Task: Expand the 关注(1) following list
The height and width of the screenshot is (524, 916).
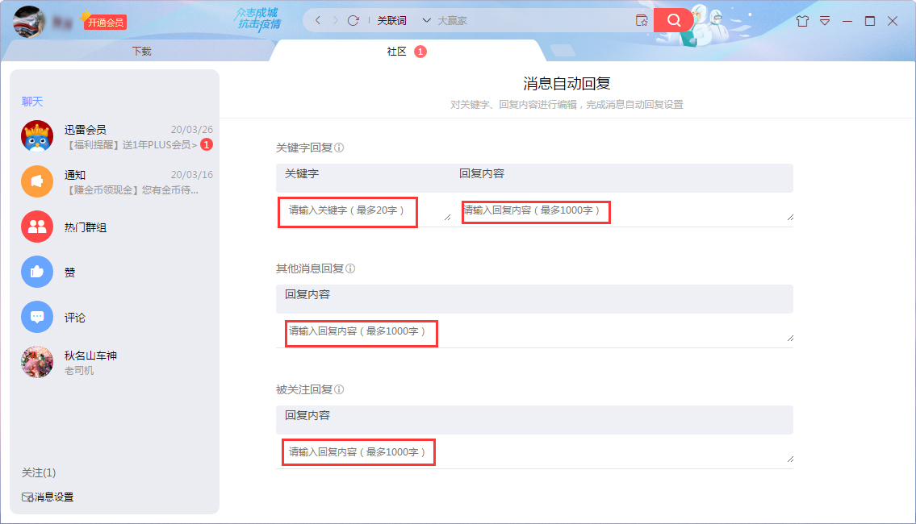Action: tap(40, 472)
